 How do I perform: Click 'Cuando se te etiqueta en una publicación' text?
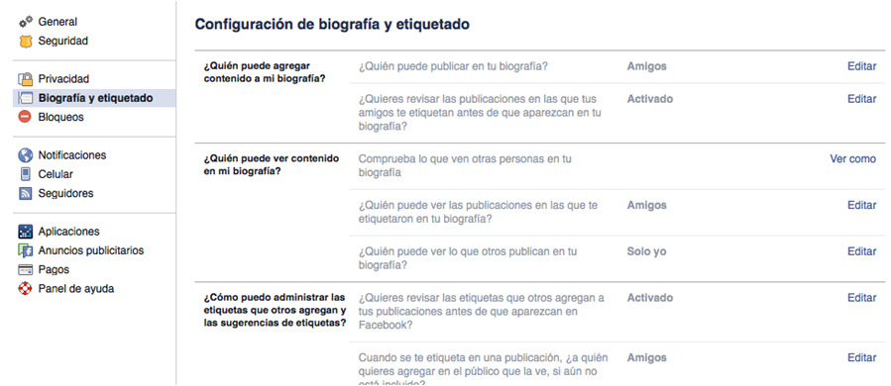coord(483,371)
